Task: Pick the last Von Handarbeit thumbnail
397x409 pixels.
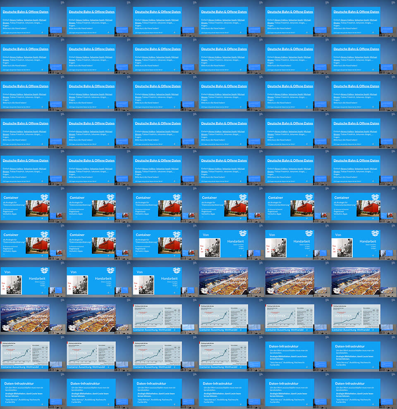Action: (x=165, y=279)
